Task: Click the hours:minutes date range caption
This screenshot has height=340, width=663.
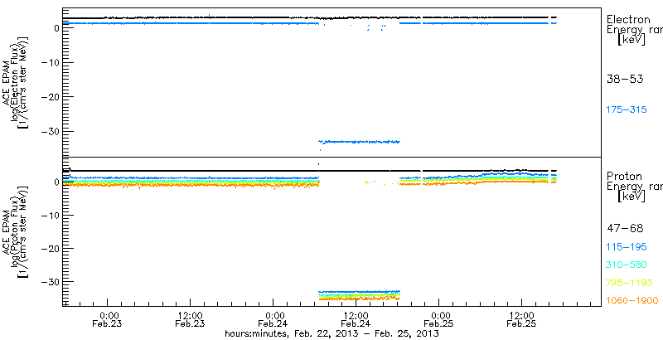Action: (x=332, y=334)
